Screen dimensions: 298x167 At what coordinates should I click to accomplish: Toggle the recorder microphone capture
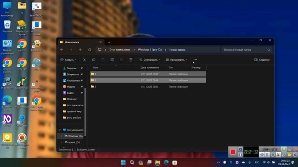(x=267, y=154)
